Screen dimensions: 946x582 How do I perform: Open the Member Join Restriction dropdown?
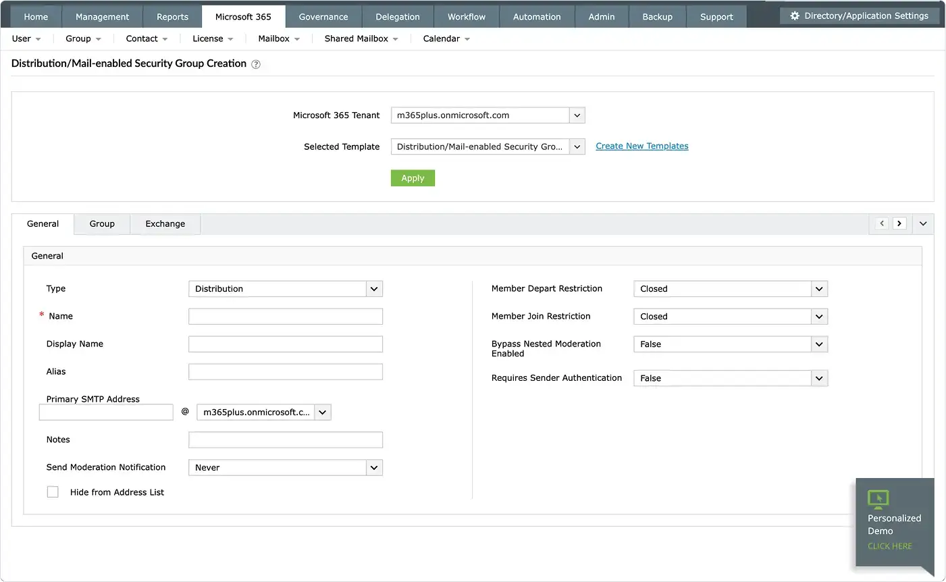pyautogui.click(x=818, y=316)
